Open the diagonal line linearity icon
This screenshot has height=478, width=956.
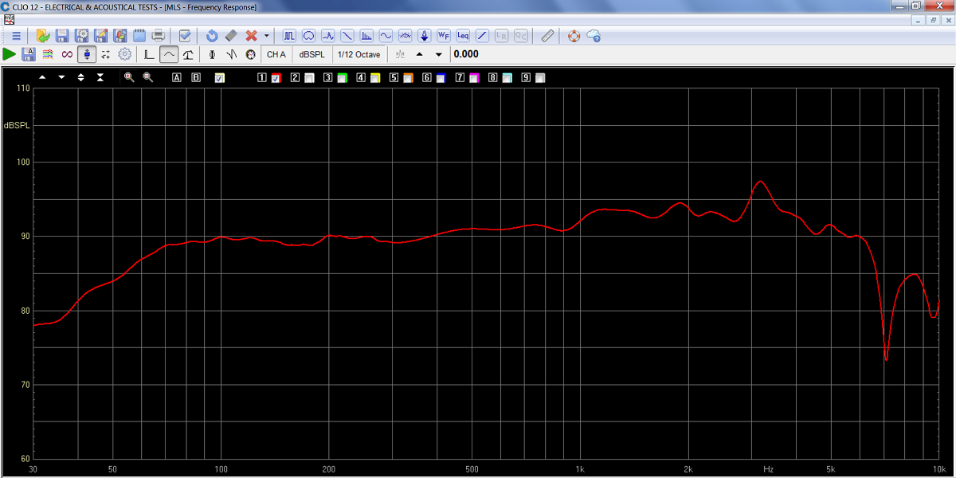(x=482, y=36)
